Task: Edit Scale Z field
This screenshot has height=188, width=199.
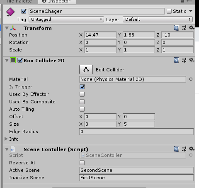Action: (177, 50)
